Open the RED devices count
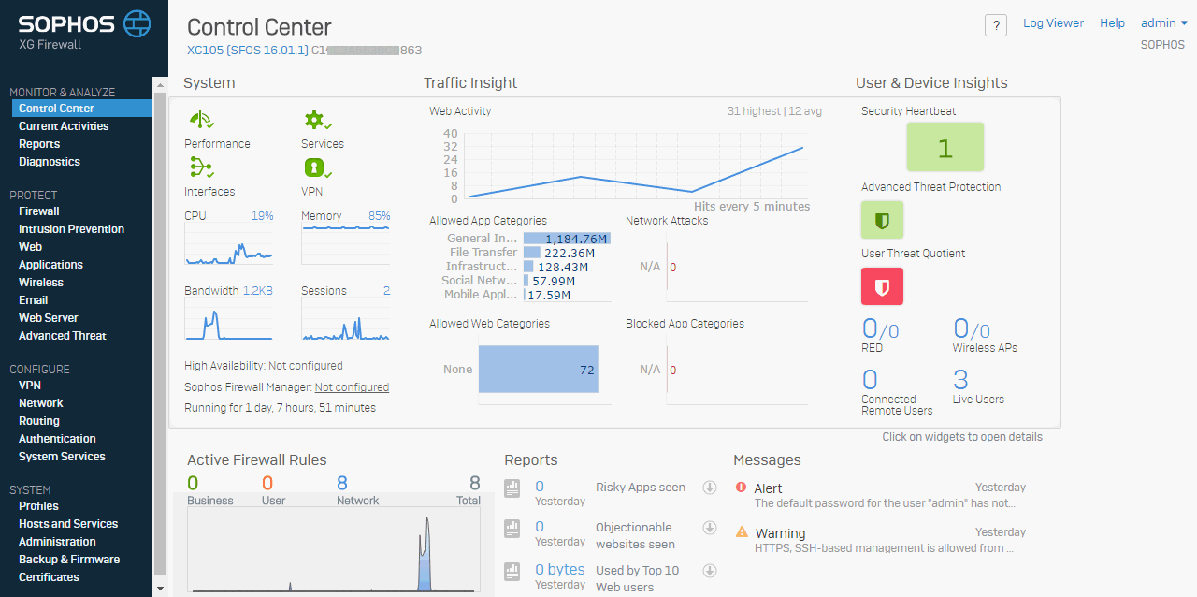 click(880, 328)
